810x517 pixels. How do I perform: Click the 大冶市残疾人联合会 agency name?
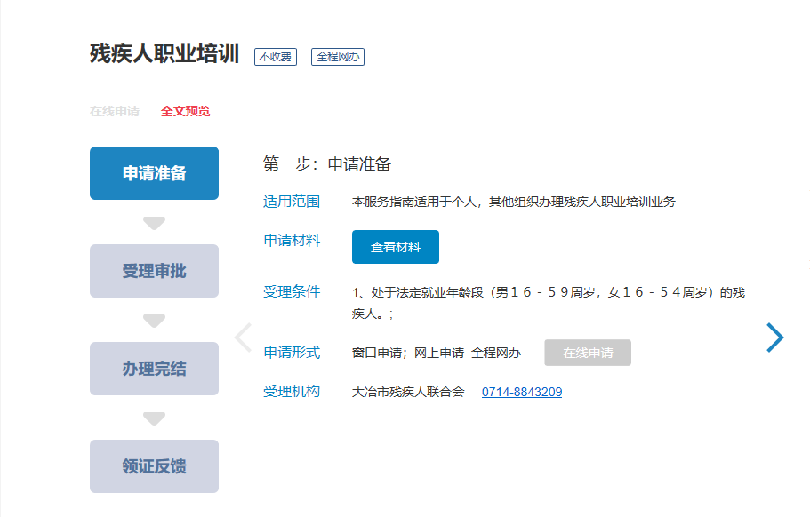(x=408, y=392)
